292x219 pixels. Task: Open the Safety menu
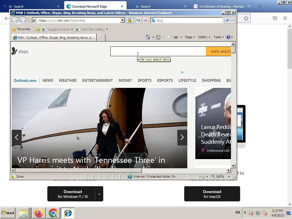click(204, 37)
